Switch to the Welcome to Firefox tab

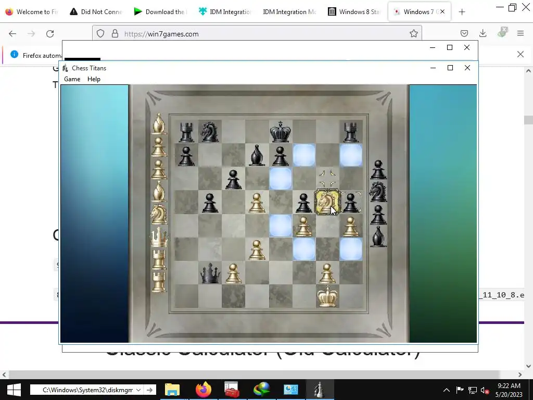click(x=32, y=12)
